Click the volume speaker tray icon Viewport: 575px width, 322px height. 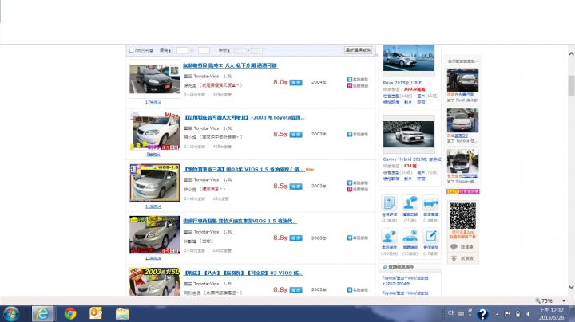(528, 314)
